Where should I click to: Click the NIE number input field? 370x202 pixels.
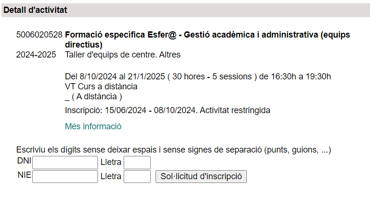65,177
